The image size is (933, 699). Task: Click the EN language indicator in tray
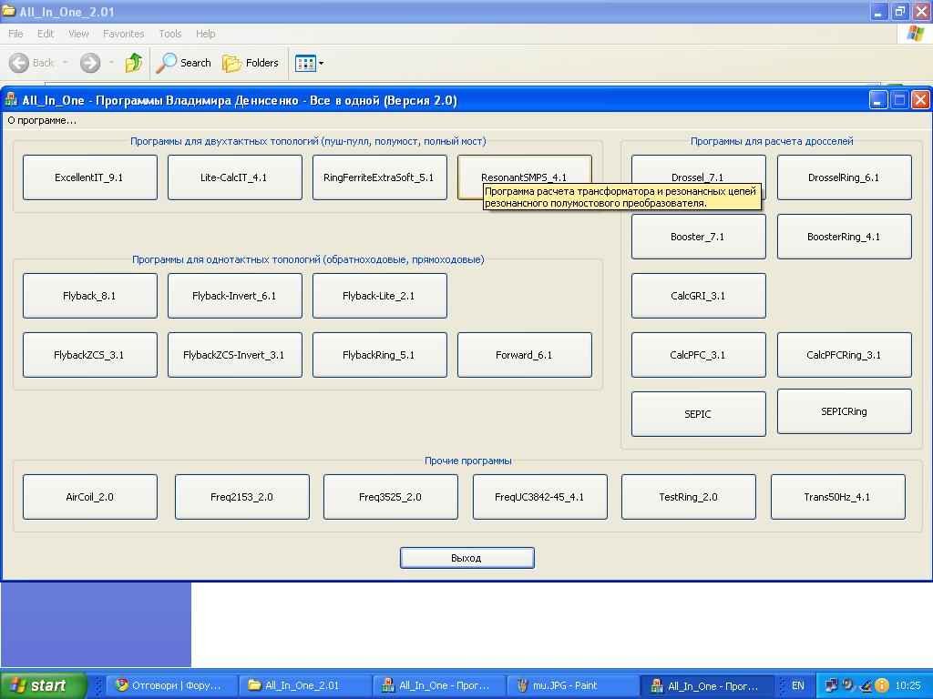pyautogui.click(x=798, y=685)
